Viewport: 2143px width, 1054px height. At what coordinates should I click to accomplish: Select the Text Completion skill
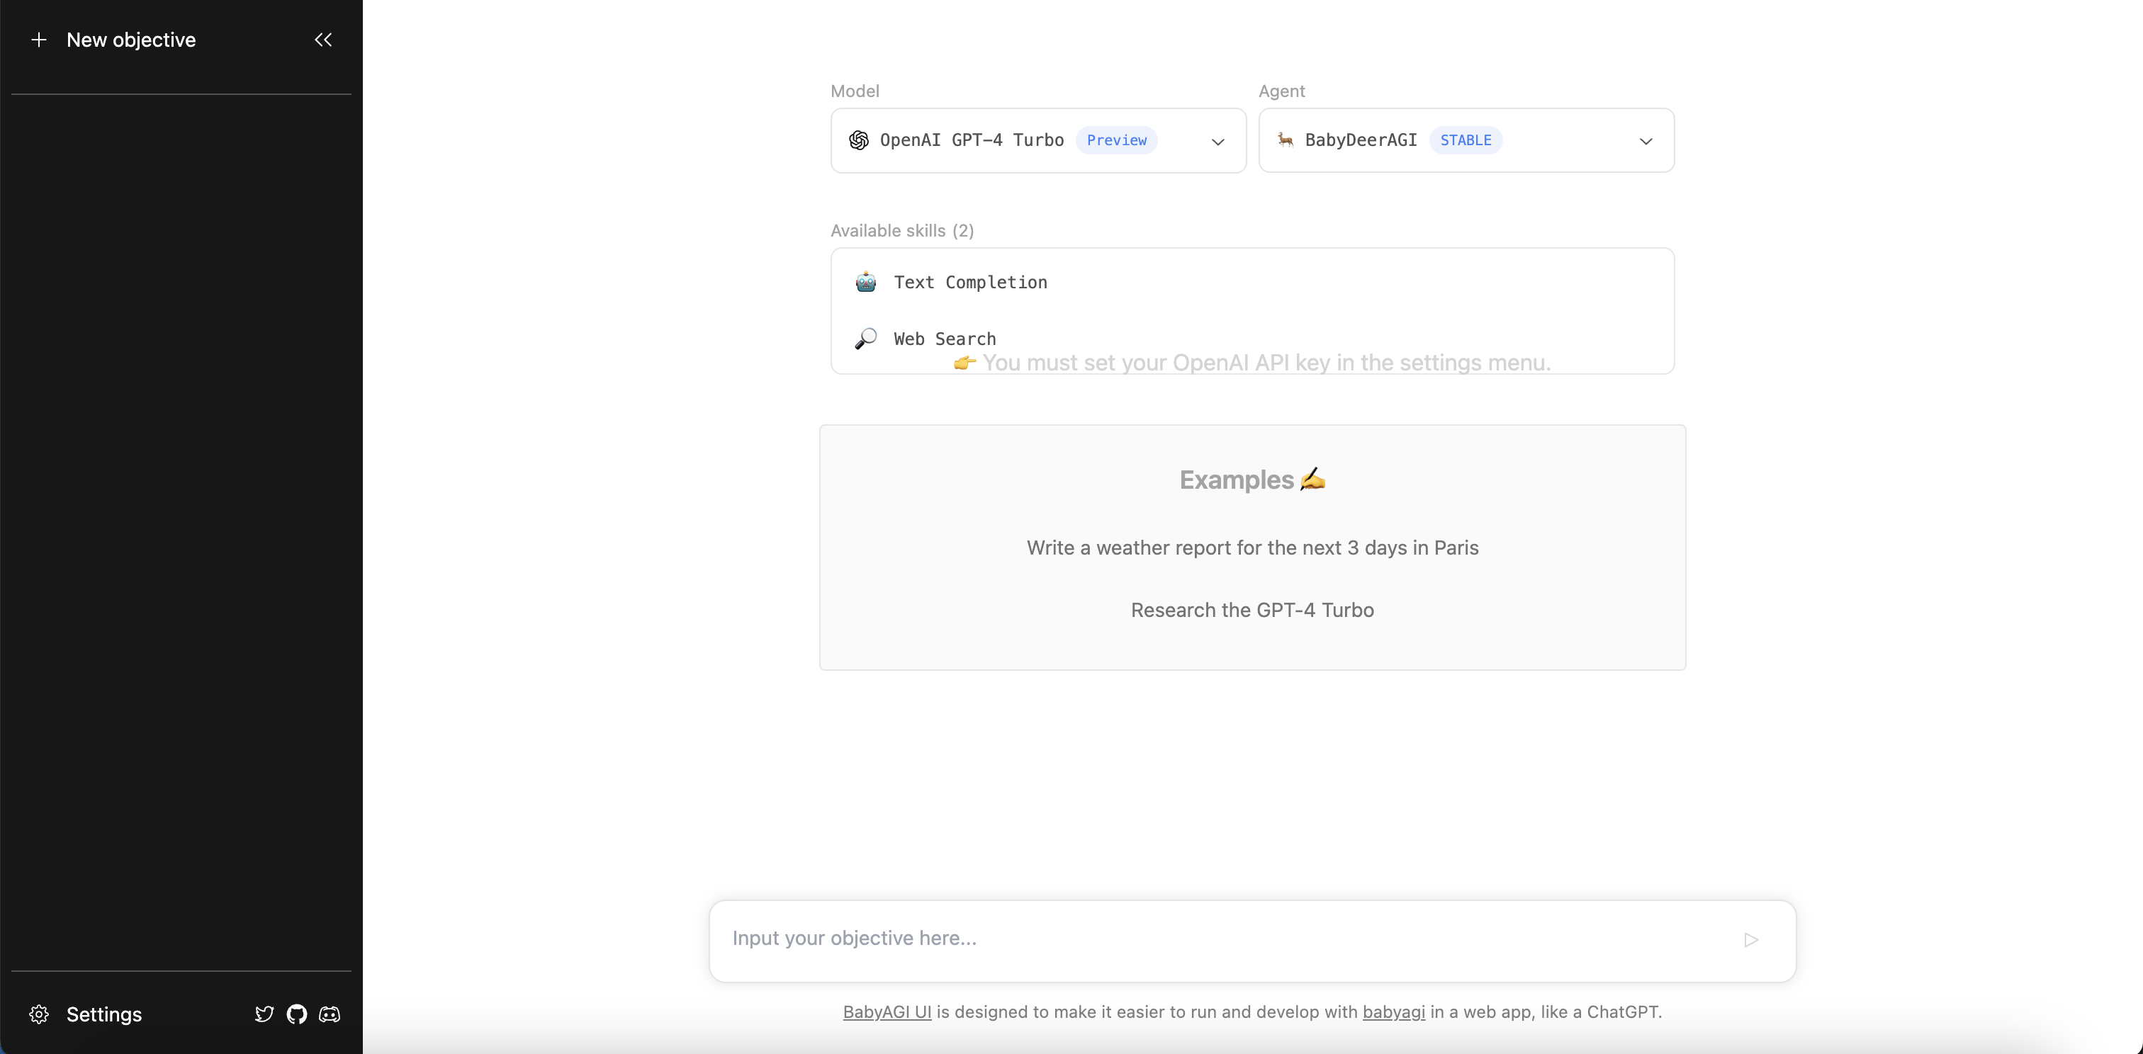(970, 283)
